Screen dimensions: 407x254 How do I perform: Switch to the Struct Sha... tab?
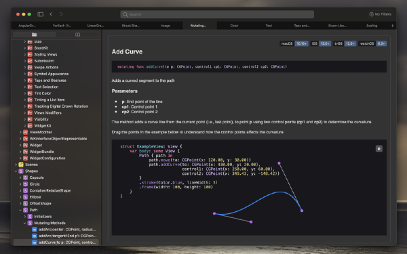[130, 26]
